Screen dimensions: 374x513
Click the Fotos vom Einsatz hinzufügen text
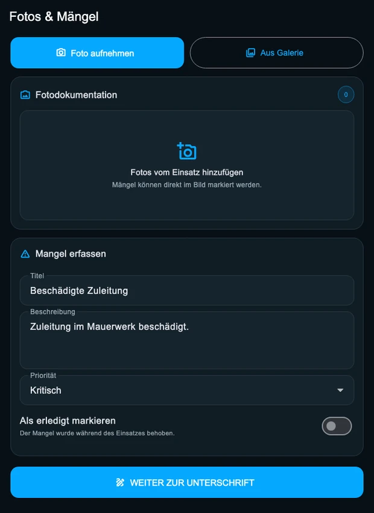click(187, 172)
